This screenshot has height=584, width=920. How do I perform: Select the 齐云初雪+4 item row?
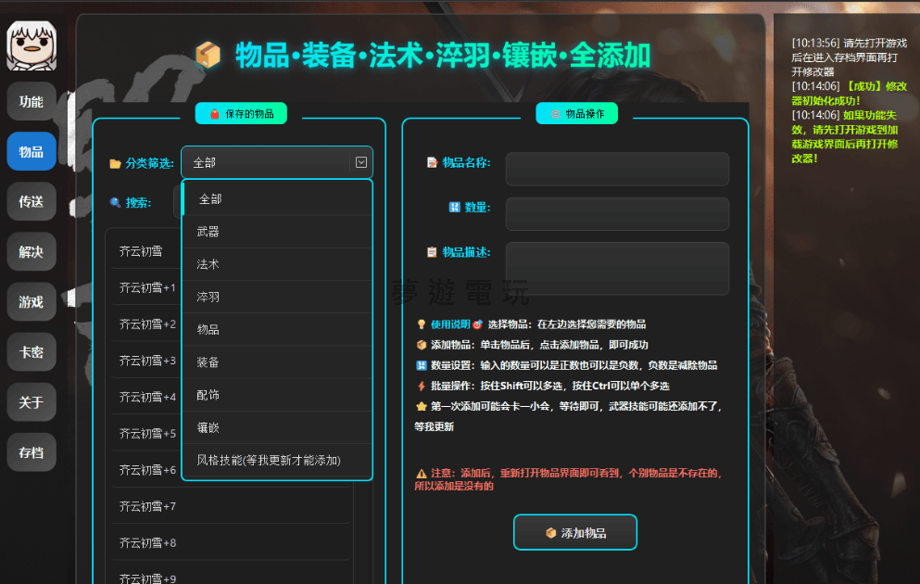(x=145, y=397)
